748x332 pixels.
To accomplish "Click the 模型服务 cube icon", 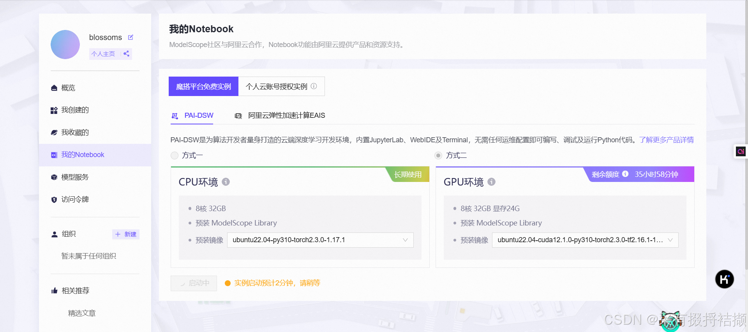I will pos(54,177).
